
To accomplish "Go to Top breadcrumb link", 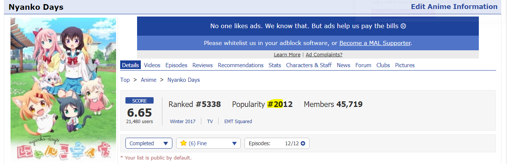I will (x=125, y=80).
